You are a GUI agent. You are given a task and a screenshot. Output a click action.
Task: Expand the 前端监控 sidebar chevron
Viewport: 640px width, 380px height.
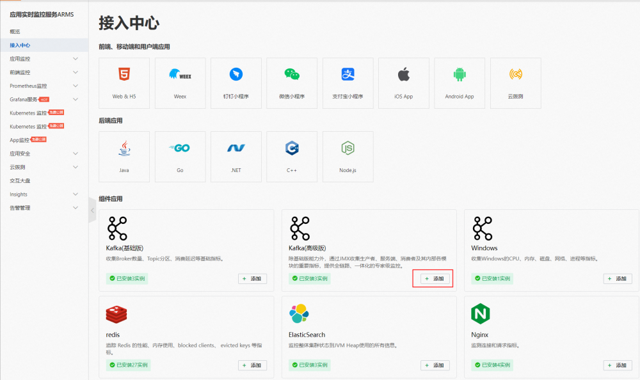[76, 72]
